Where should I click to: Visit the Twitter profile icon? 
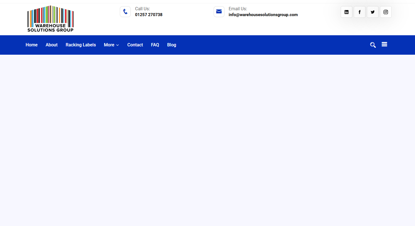click(x=373, y=12)
